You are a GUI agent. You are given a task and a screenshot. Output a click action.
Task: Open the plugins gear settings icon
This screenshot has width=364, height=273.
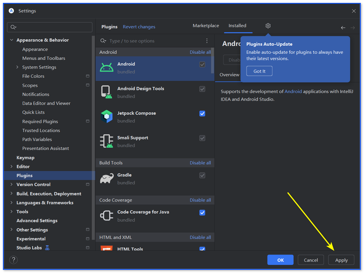click(268, 26)
